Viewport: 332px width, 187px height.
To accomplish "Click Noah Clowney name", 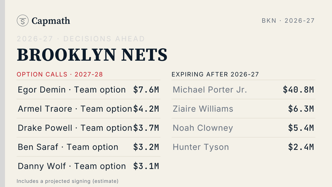I will [203, 128].
